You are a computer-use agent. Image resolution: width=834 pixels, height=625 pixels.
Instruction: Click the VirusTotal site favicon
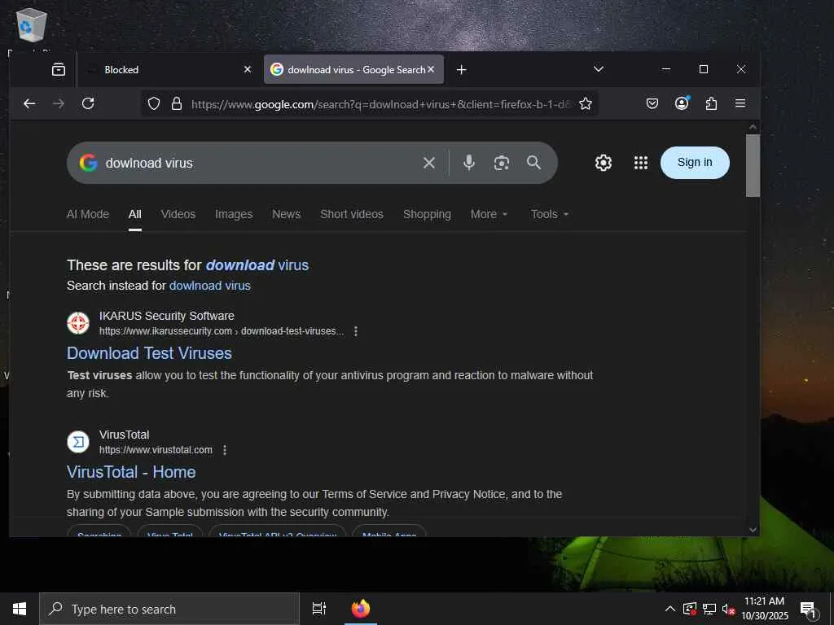tap(78, 442)
